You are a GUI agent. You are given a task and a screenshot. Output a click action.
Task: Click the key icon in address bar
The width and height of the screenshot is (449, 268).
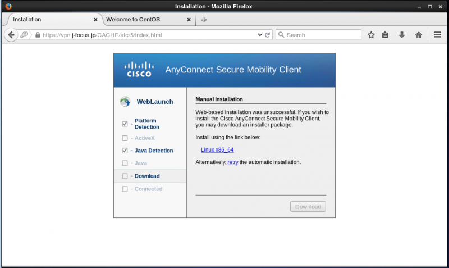point(24,35)
